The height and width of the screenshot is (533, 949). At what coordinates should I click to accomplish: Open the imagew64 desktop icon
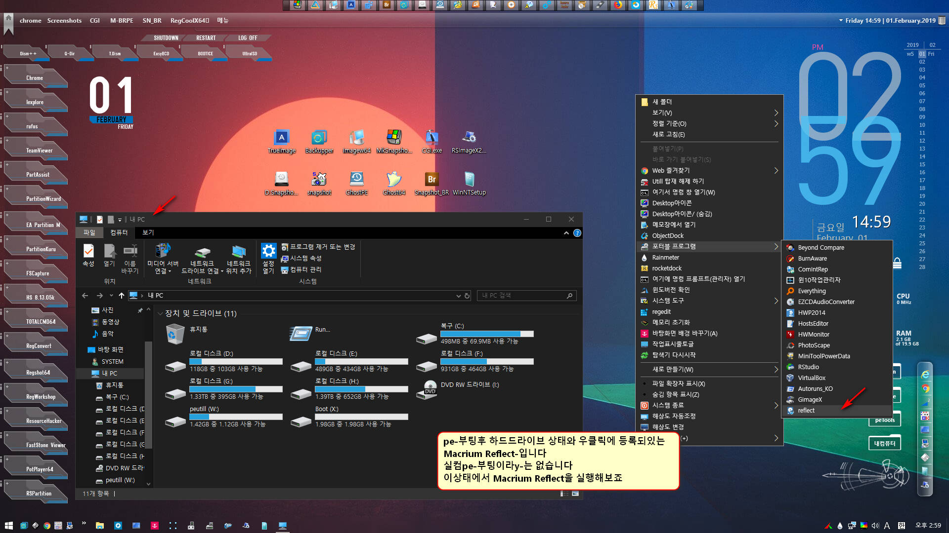(x=356, y=142)
